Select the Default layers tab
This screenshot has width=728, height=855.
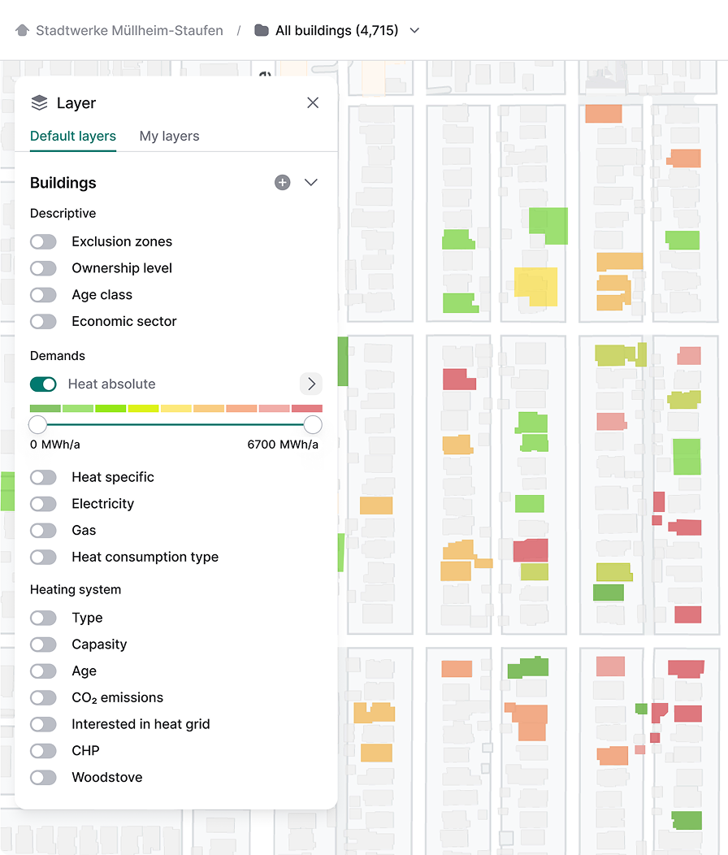point(72,136)
